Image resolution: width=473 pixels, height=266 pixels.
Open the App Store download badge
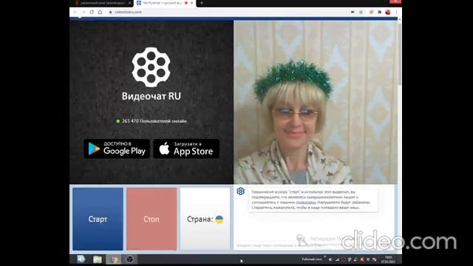(186, 149)
